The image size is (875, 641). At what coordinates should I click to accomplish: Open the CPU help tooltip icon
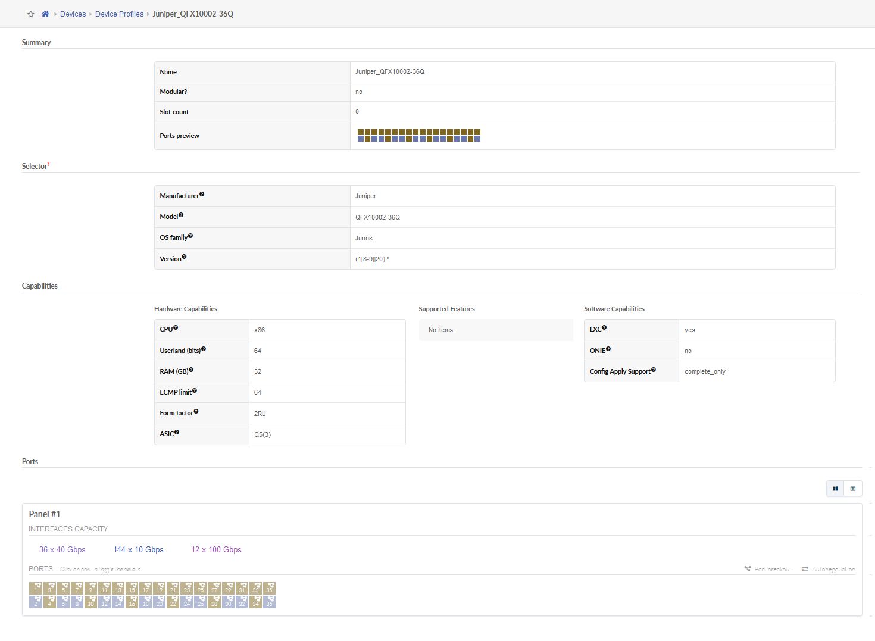[x=176, y=327]
